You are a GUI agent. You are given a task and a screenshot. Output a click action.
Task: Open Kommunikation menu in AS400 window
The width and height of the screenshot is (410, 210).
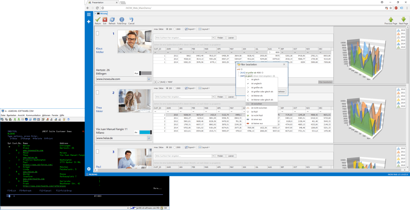[x=33, y=115]
